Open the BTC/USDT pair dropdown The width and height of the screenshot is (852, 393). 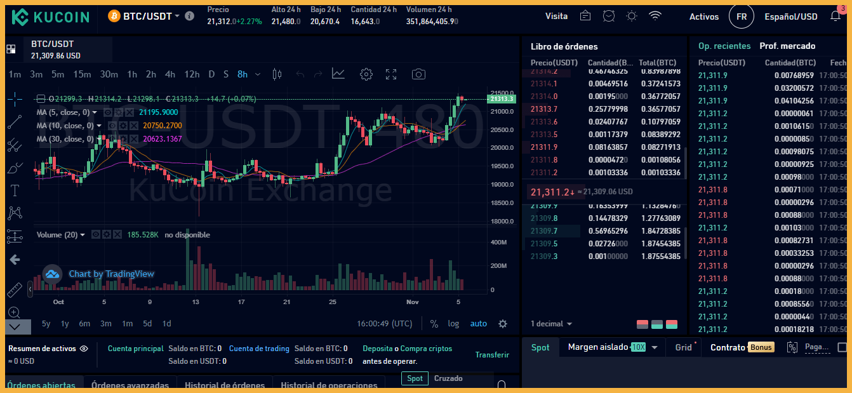coord(177,17)
